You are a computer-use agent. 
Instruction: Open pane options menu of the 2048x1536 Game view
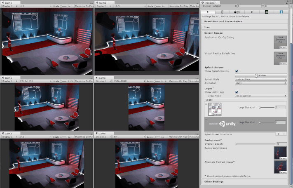[x=91, y=78]
